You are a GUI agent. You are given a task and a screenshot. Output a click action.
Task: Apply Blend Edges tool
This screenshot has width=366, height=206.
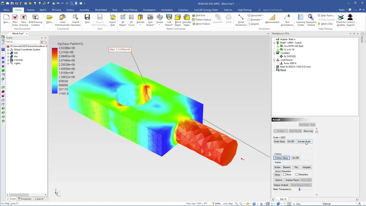pyautogui.click(x=178, y=20)
